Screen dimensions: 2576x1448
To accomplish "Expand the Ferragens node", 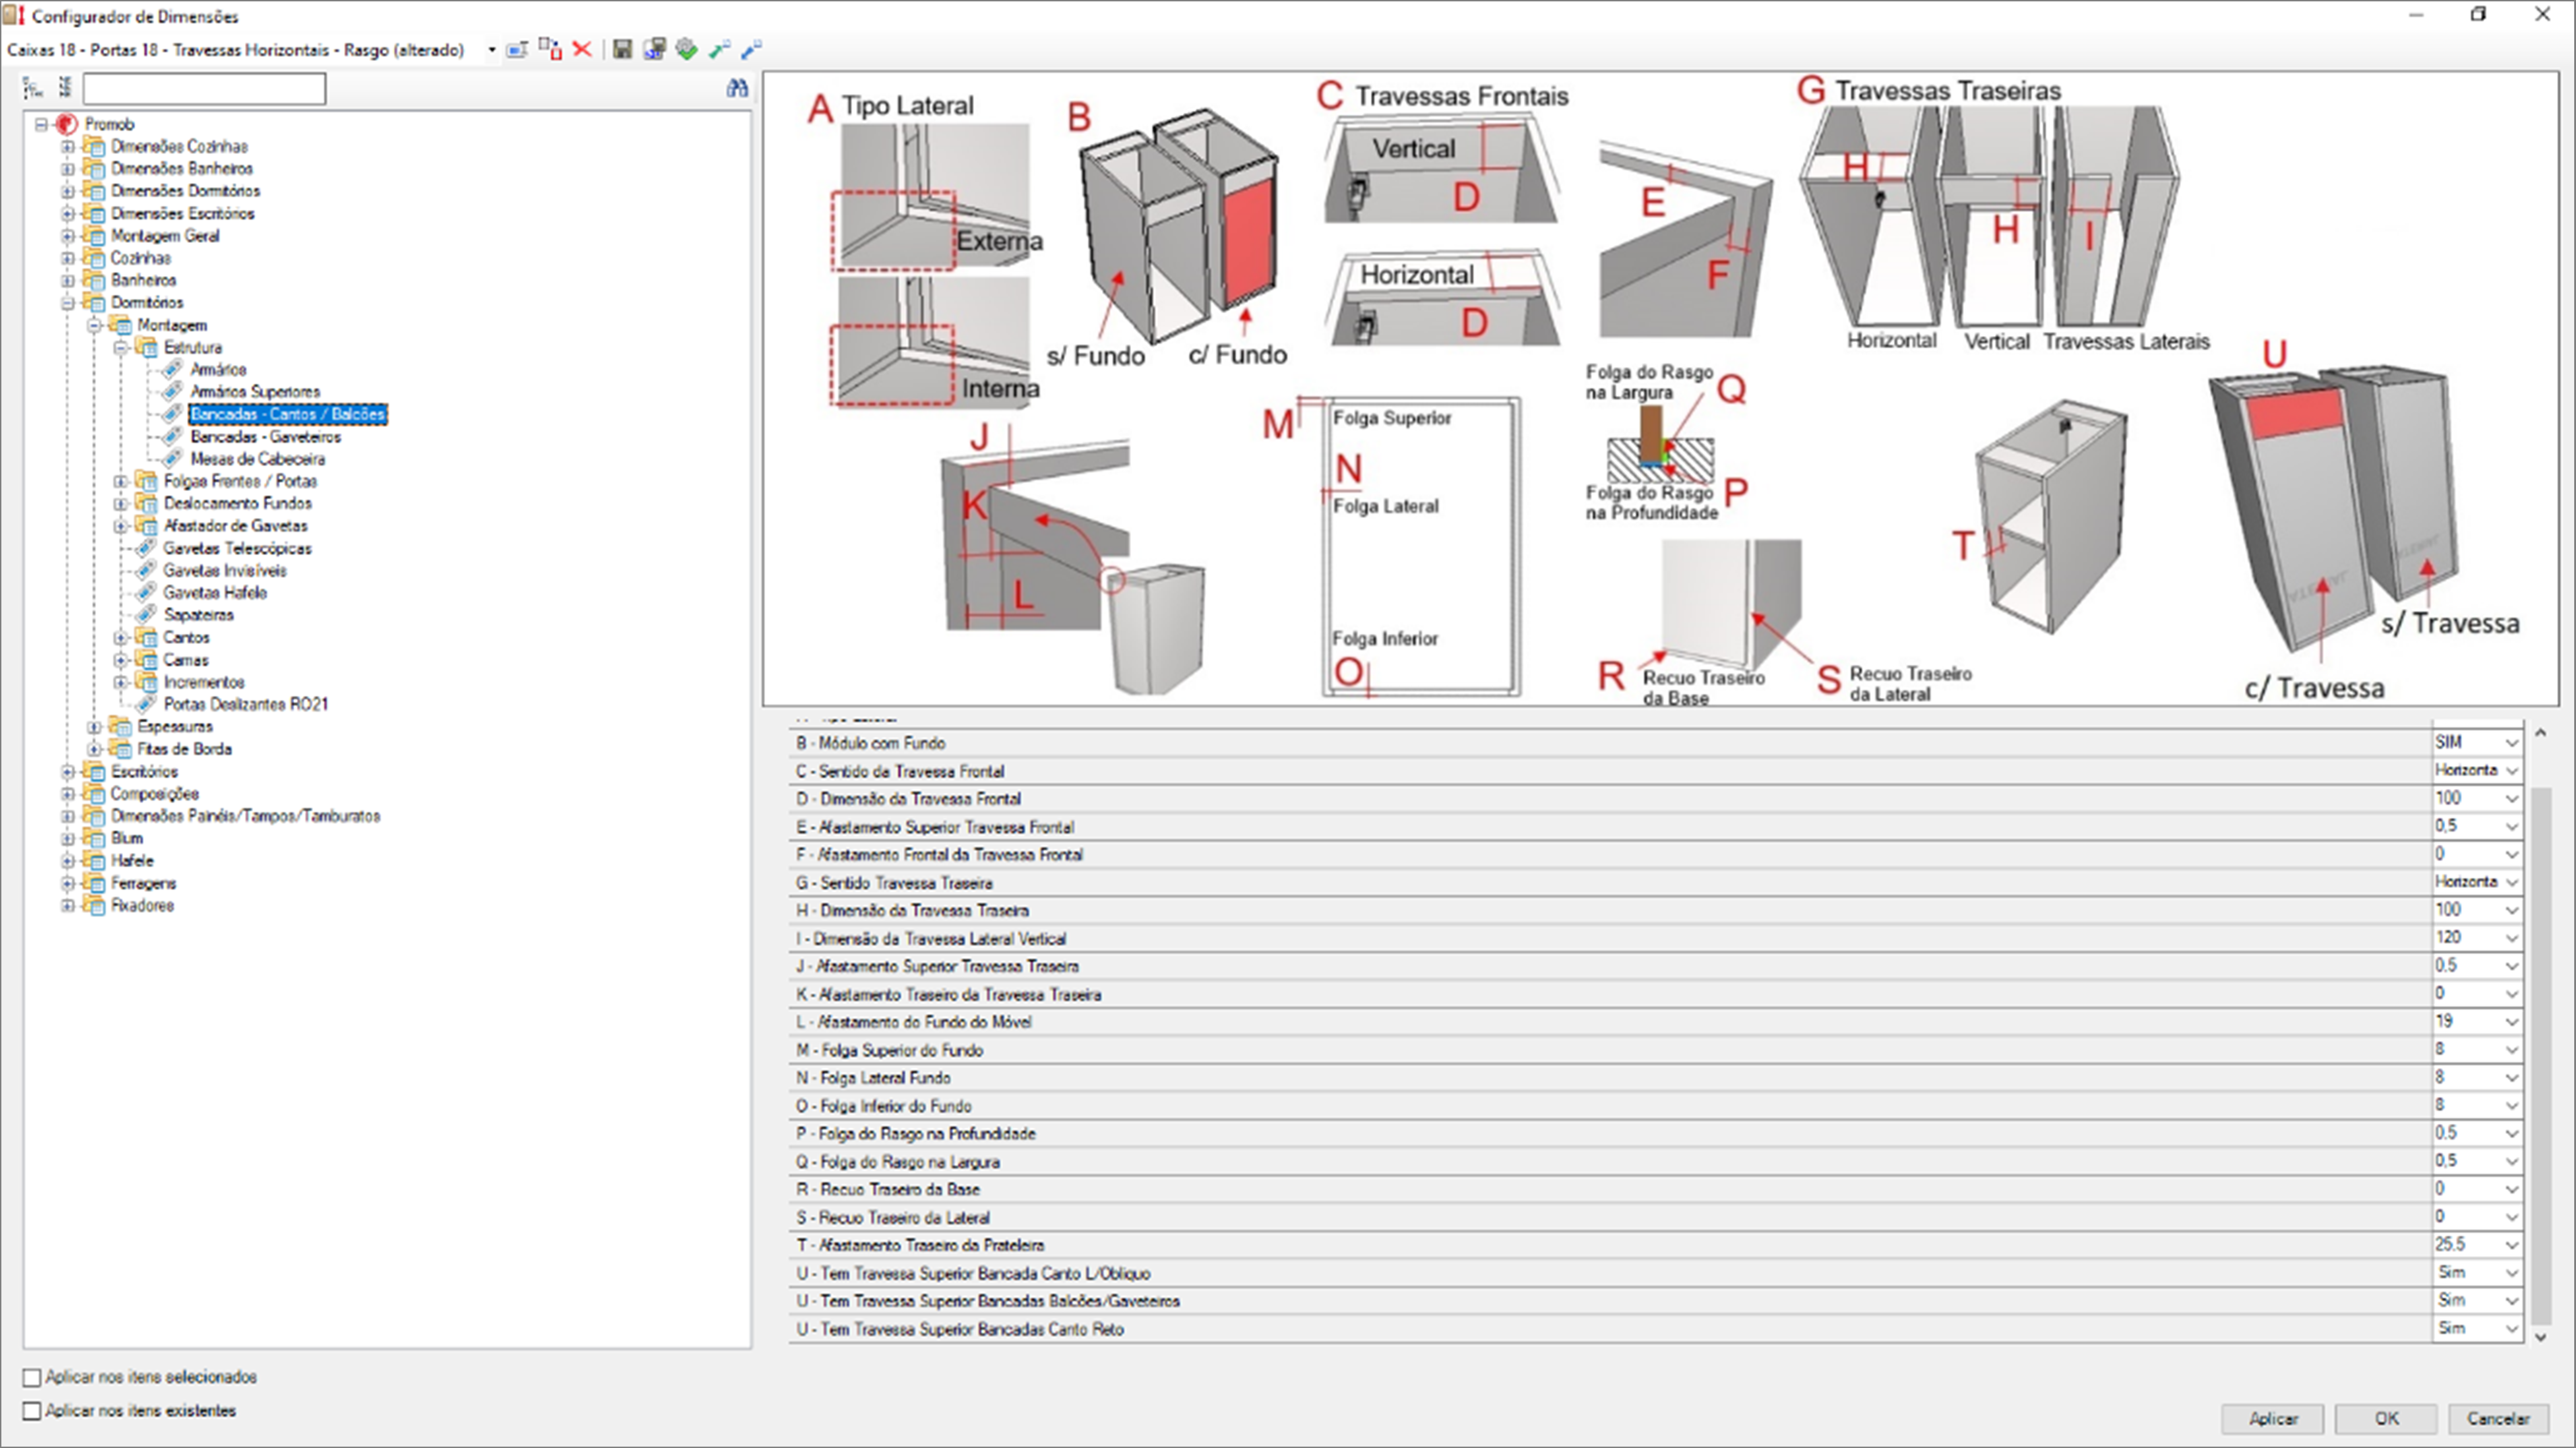I will pos(68,883).
